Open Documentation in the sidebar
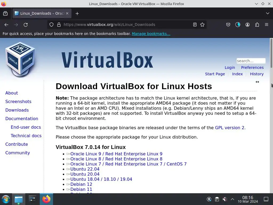This screenshot has height=205, width=273. coord(22,119)
